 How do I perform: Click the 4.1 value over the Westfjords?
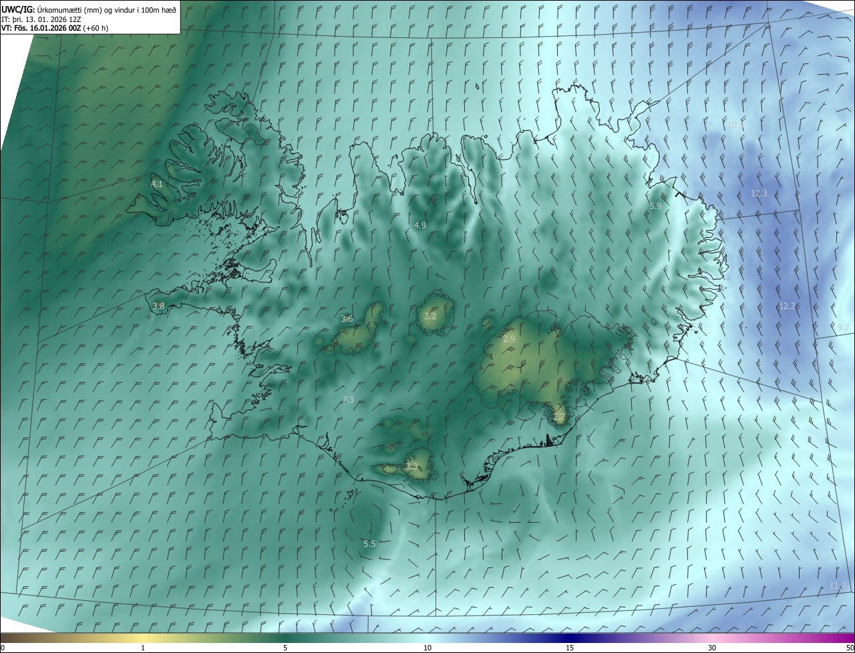(157, 183)
